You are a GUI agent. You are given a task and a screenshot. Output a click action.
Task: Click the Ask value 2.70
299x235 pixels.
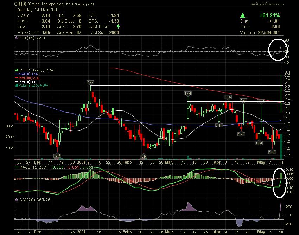pos(77,27)
